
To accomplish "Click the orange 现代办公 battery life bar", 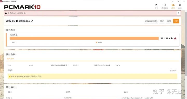I will (x=84, y=38).
